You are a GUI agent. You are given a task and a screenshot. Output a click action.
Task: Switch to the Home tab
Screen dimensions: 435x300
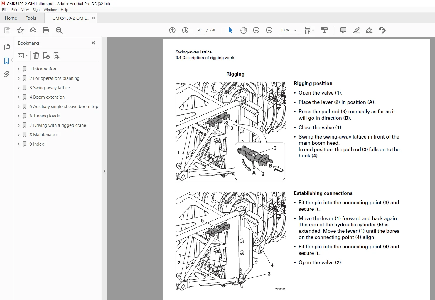tap(11, 18)
